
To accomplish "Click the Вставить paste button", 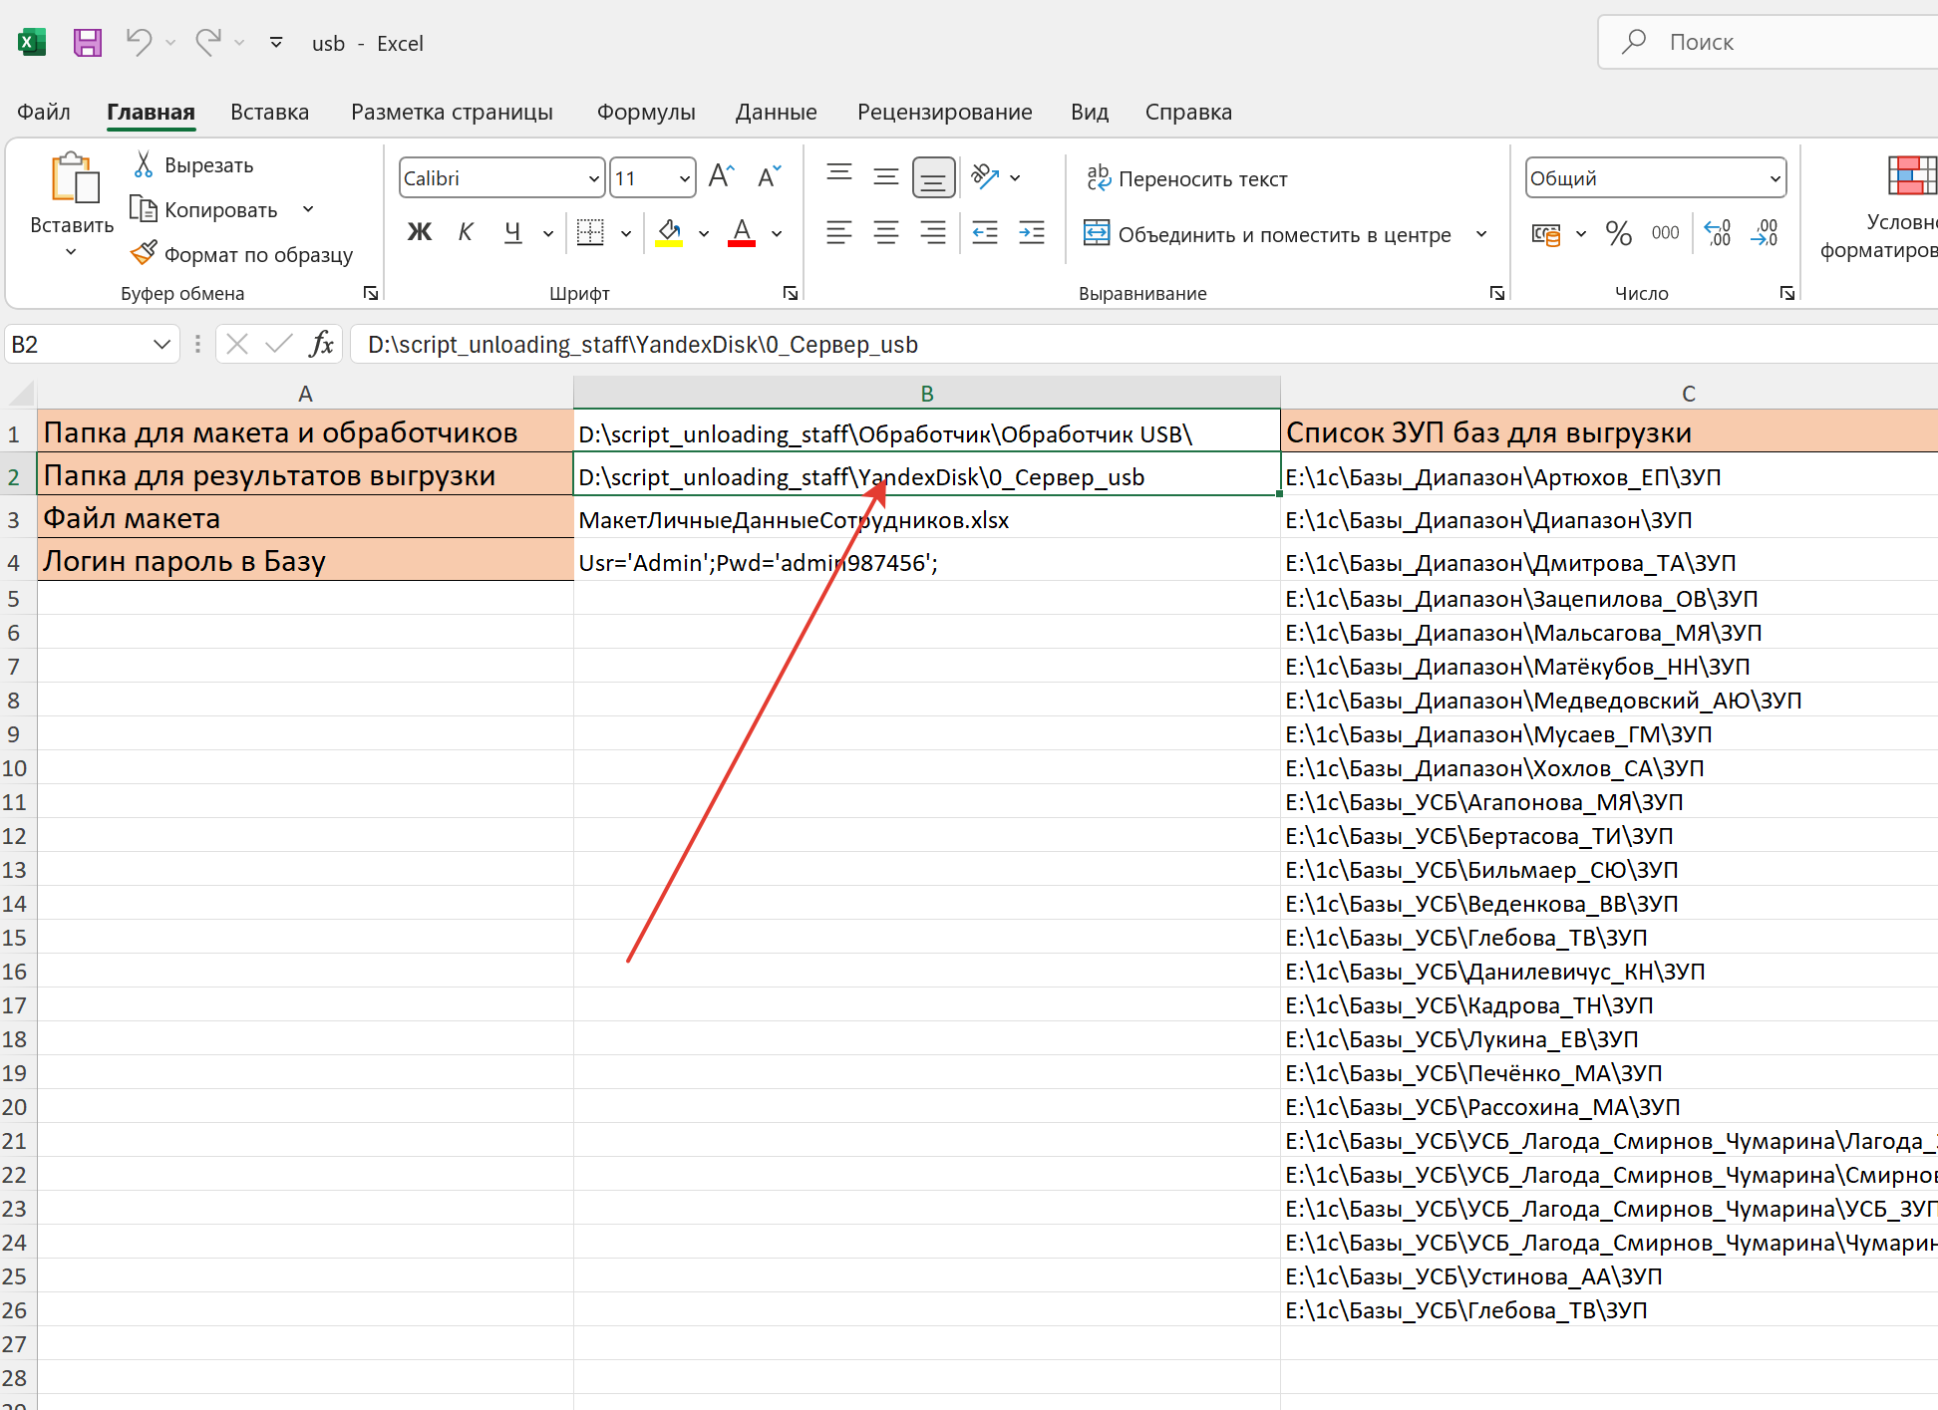I will (x=73, y=189).
